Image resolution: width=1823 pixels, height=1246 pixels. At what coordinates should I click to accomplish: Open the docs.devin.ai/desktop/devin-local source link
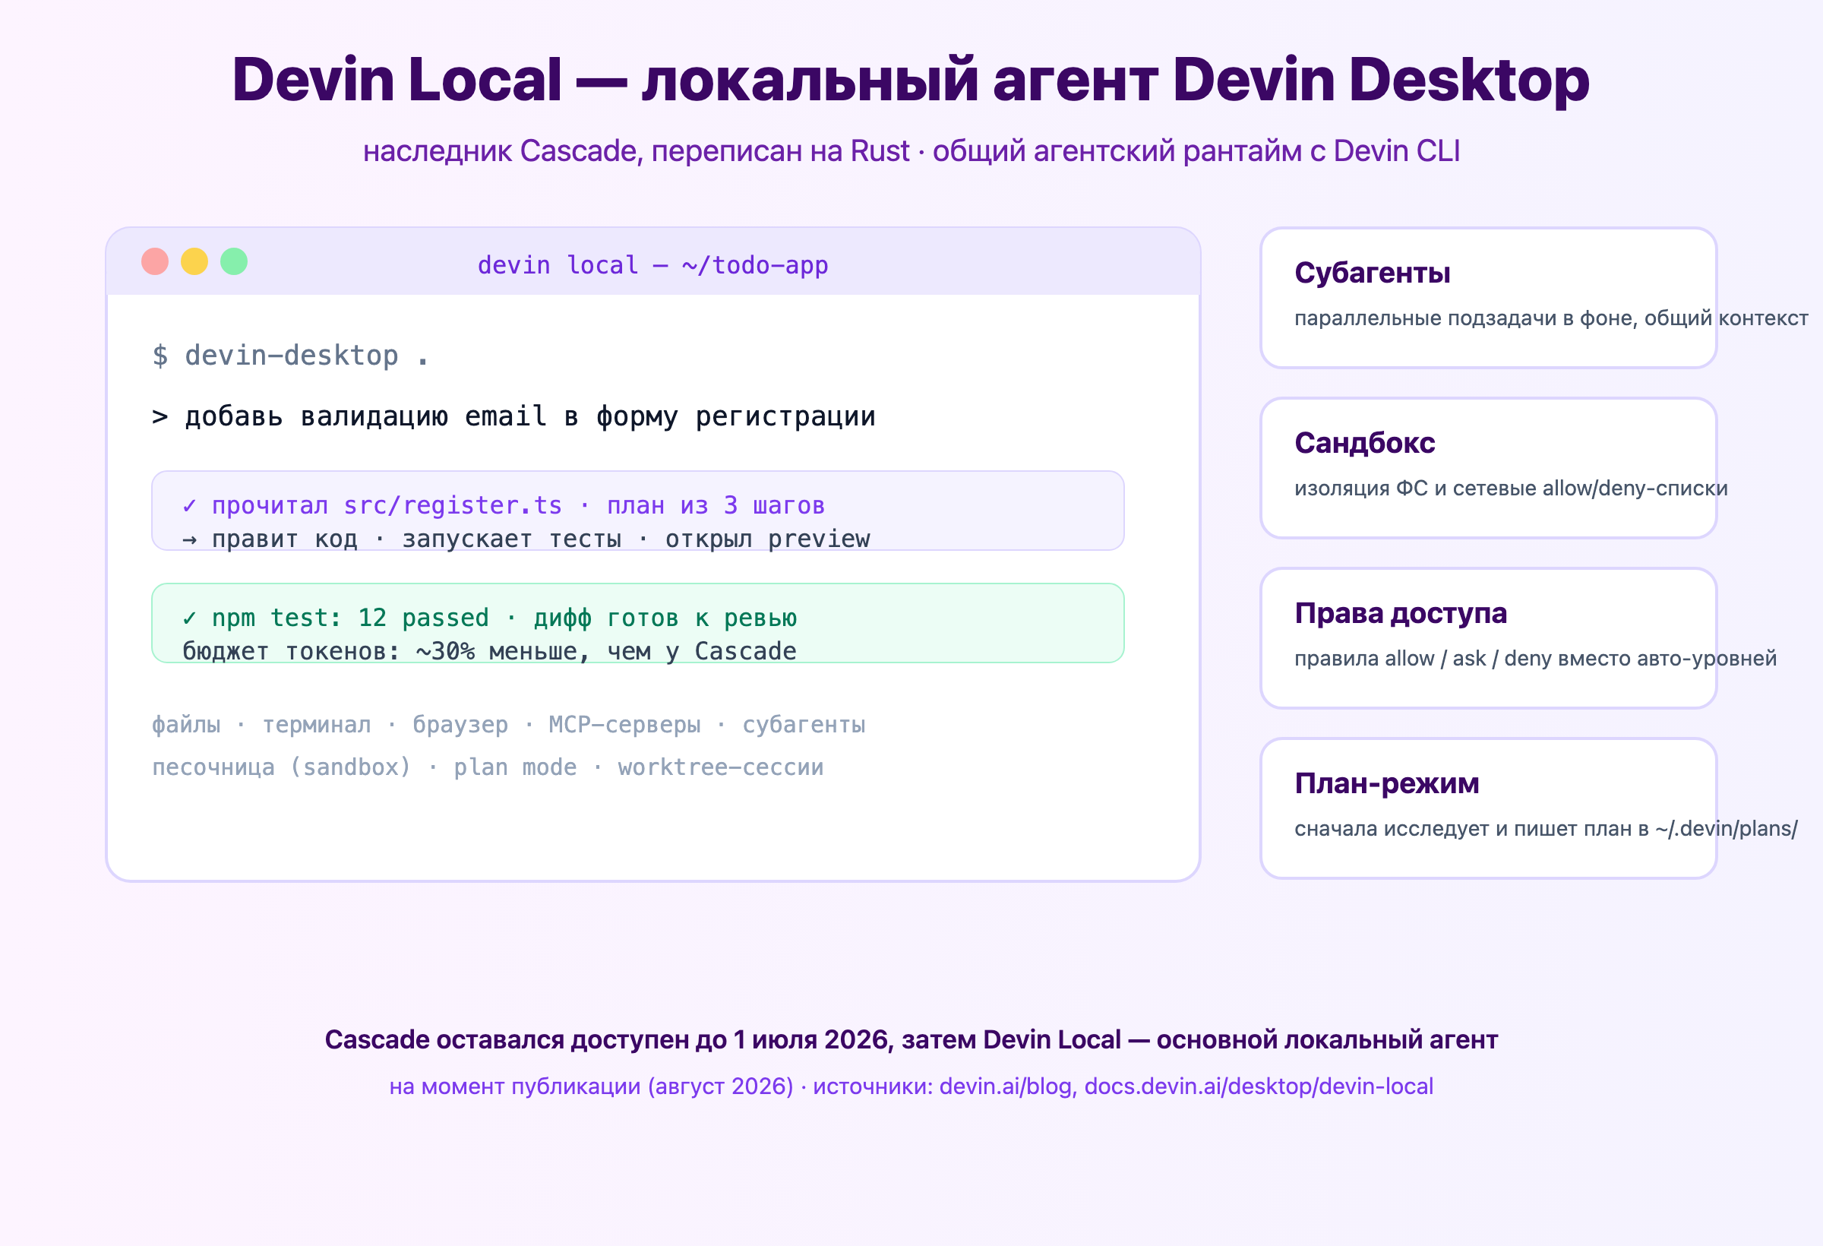[1259, 1086]
